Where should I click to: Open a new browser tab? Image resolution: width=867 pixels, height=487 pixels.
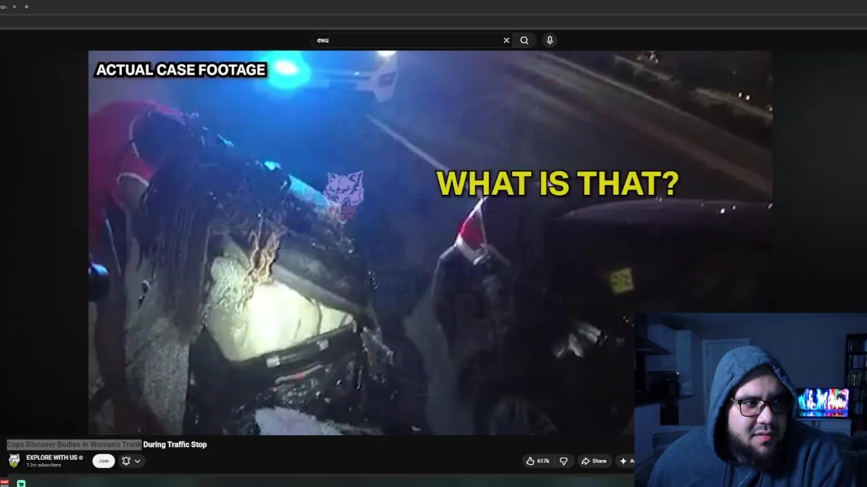[26, 7]
